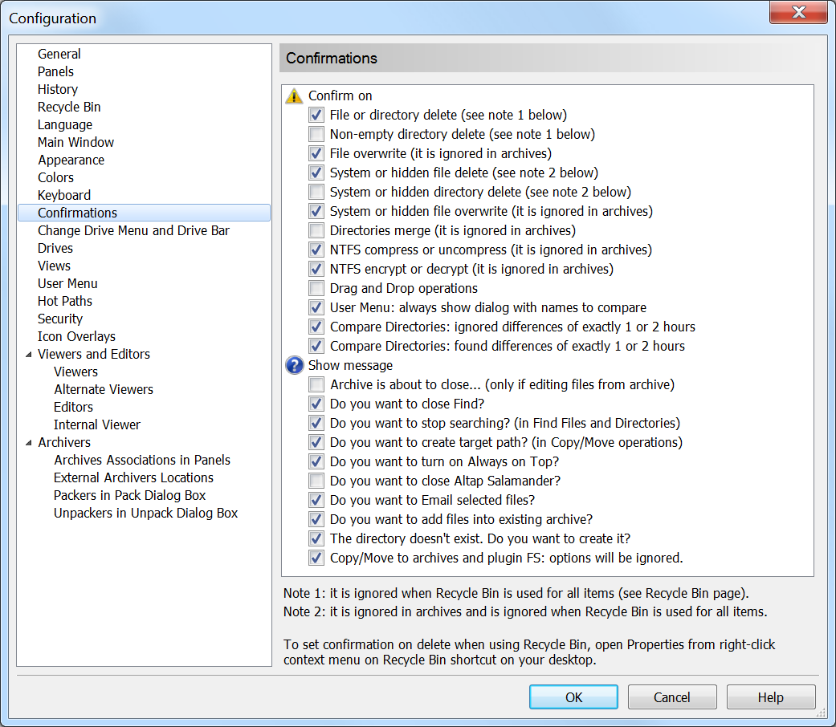836x727 pixels.
Task: Open Change Drive Menu and Drive Bar page
Action: click(133, 231)
